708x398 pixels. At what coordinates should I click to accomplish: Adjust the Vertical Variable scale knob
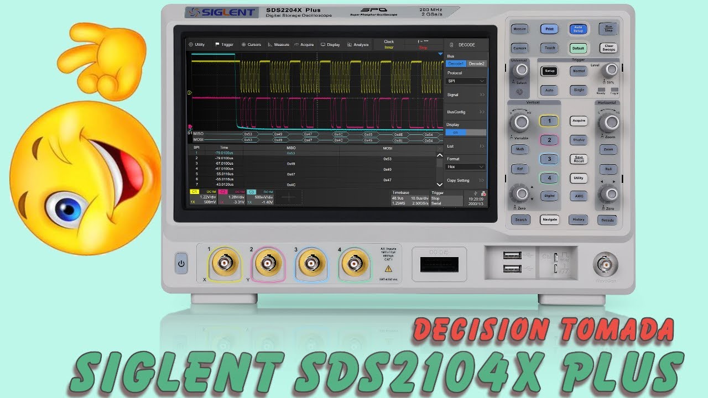(520, 122)
